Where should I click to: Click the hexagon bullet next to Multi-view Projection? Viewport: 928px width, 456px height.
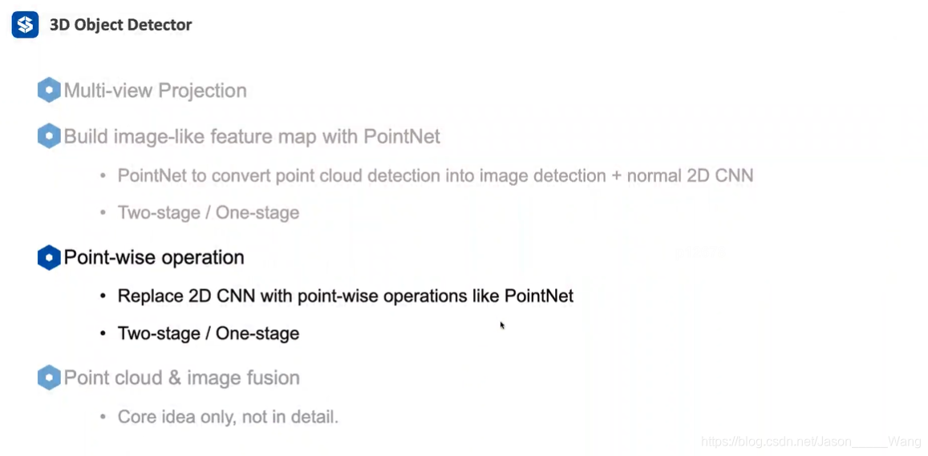point(49,91)
